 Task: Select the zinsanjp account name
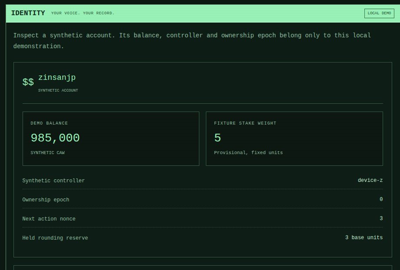tap(57, 77)
